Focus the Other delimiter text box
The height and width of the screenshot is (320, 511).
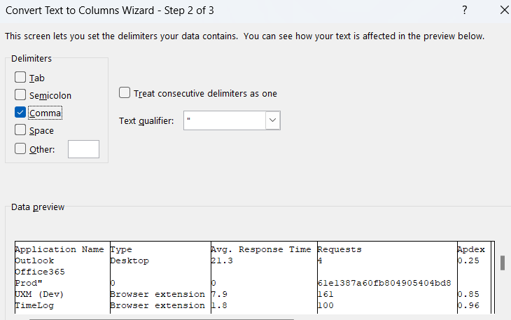coord(83,148)
